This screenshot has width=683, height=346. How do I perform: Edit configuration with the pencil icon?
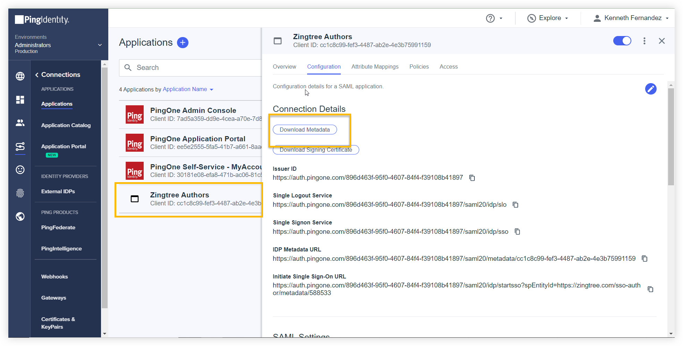651,89
